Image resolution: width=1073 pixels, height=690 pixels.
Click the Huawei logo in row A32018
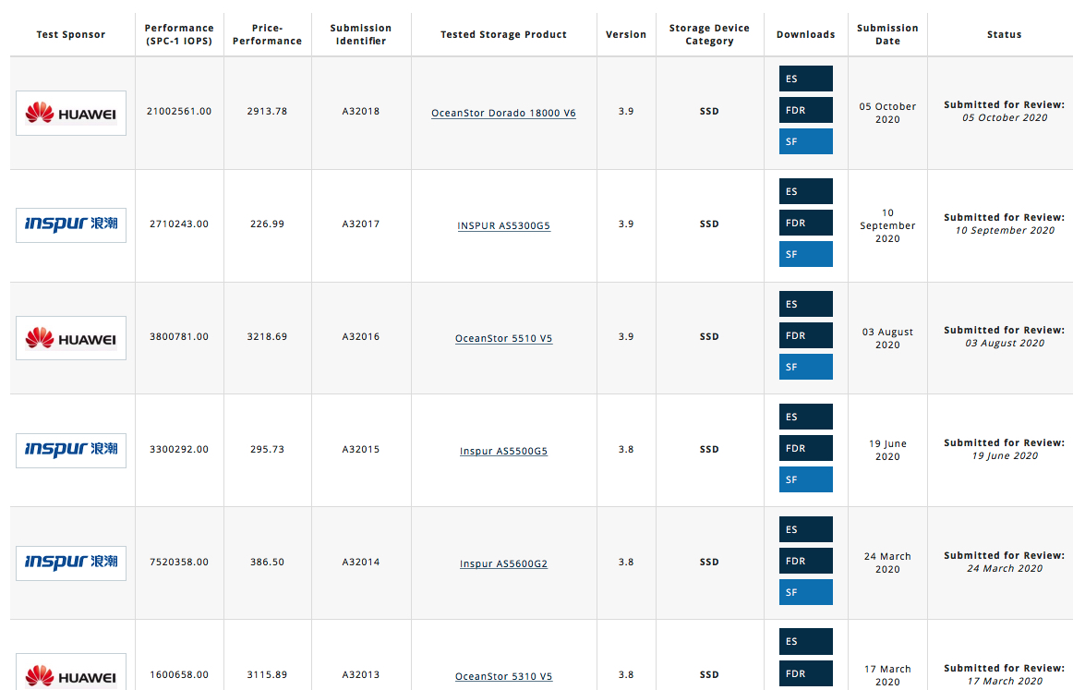[x=71, y=113]
